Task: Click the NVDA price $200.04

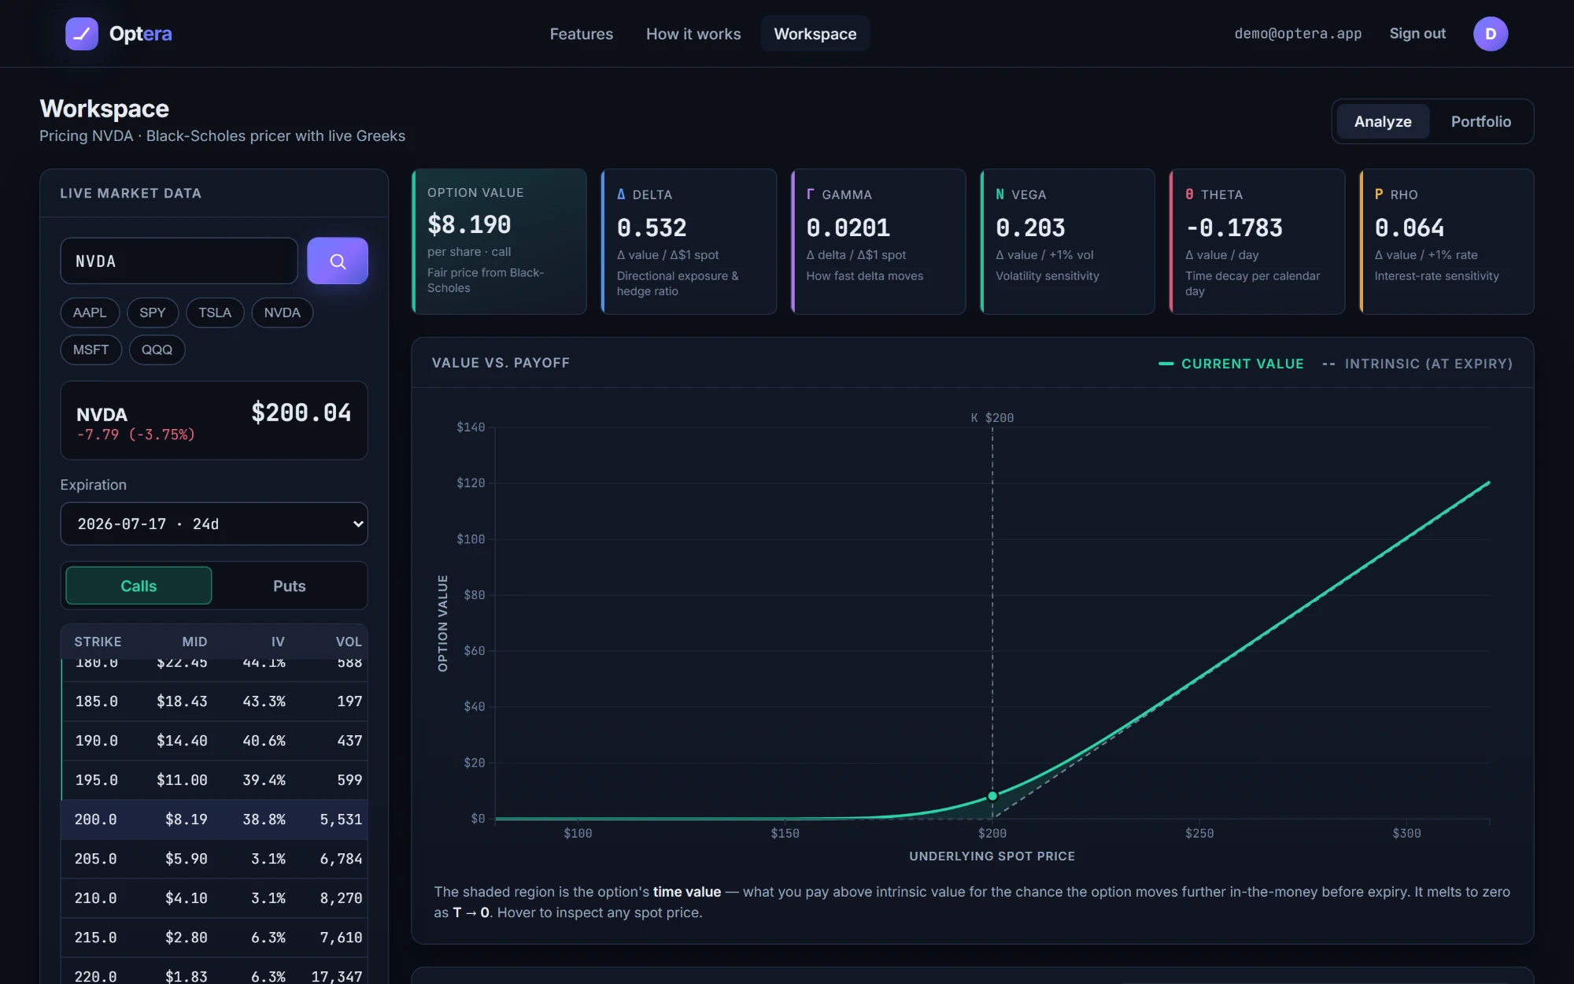Action: (301, 412)
